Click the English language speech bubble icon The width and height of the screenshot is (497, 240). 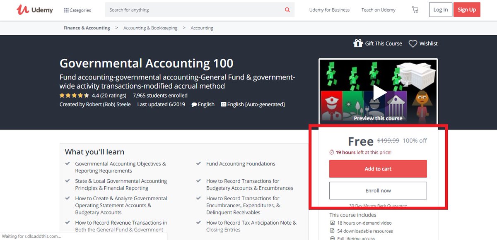point(194,105)
